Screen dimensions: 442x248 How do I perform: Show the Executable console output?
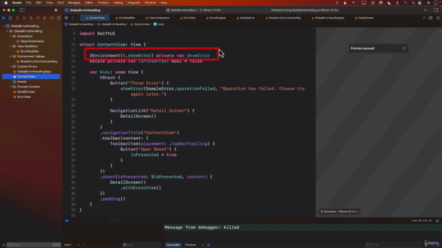[x=173, y=245]
